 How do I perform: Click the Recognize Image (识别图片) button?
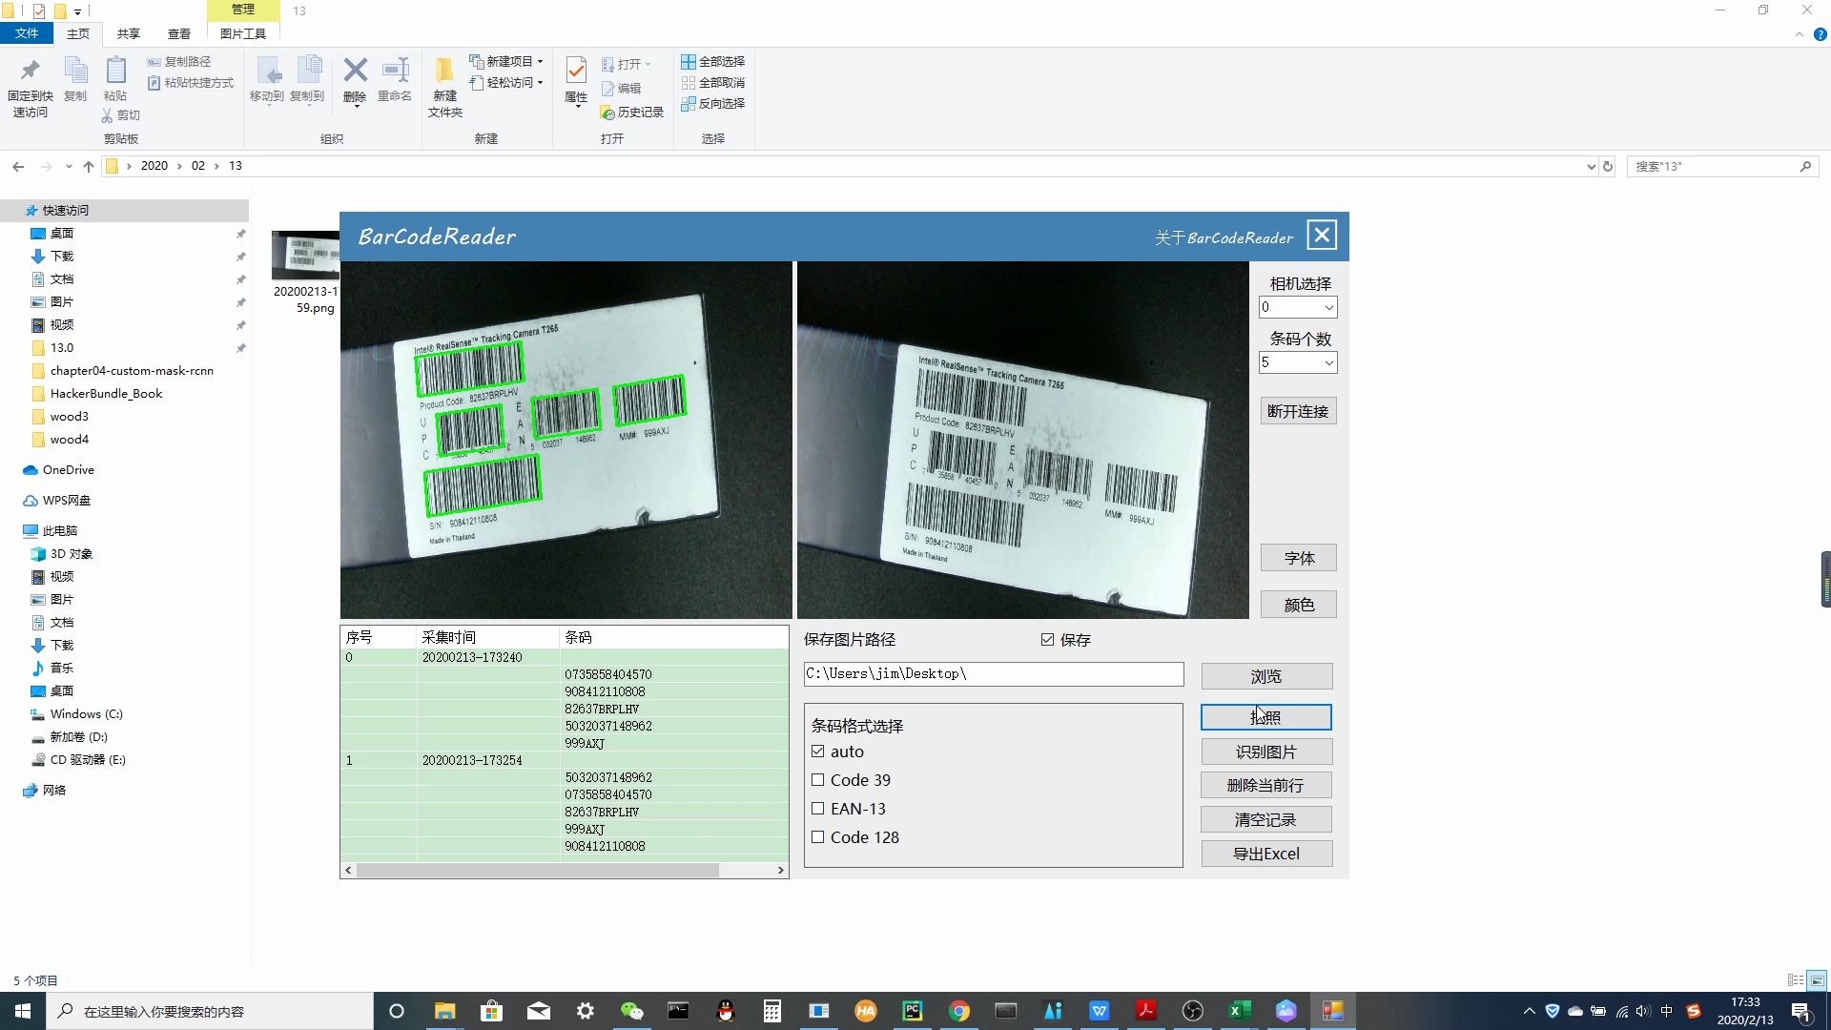tap(1265, 752)
